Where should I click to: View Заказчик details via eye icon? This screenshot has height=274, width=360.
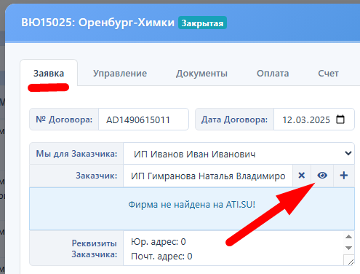pos(322,176)
